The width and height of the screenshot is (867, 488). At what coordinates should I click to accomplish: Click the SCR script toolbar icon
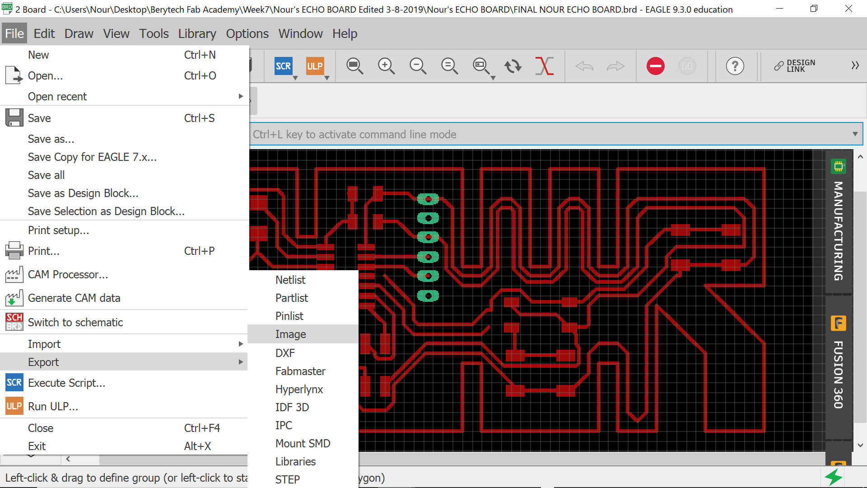pyautogui.click(x=283, y=66)
